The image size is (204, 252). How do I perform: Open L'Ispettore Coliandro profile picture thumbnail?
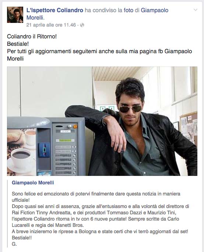tap(15, 15)
